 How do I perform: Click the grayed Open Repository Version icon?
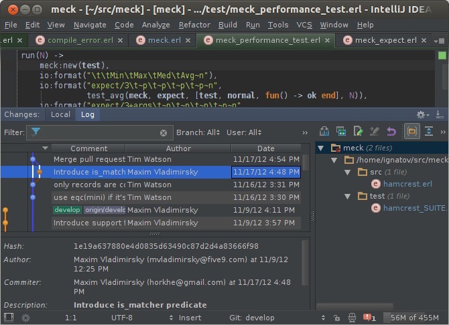(x=375, y=132)
